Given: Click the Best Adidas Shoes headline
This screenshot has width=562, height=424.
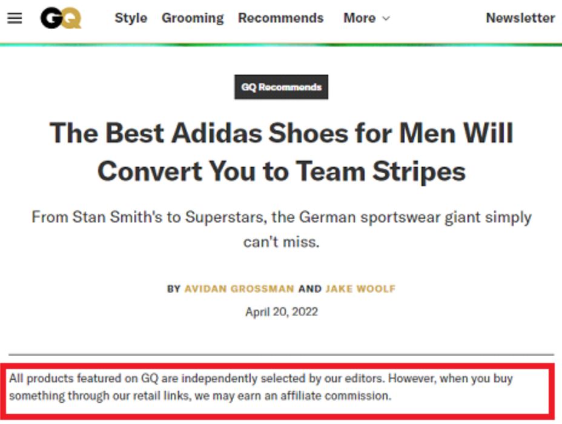Looking at the screenshot, I should point(282,152).
